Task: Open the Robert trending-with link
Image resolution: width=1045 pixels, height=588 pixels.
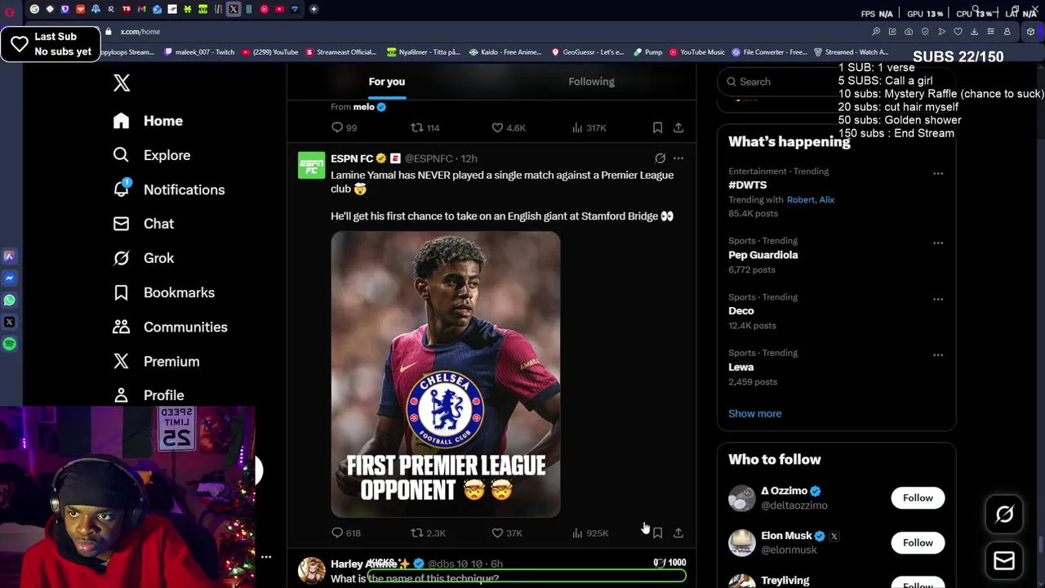Action: click(798, 199)
